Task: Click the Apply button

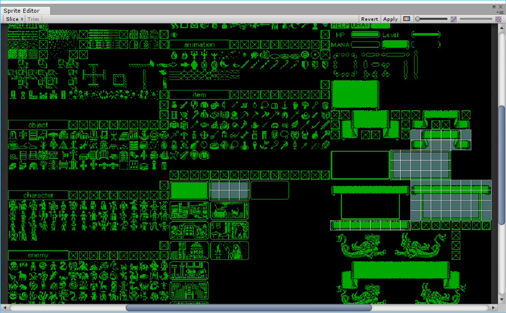Action: [390, 19]
